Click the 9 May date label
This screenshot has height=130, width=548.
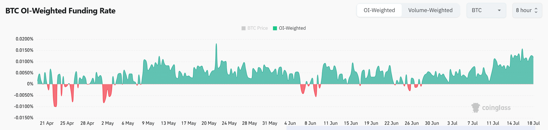[148, 123]
